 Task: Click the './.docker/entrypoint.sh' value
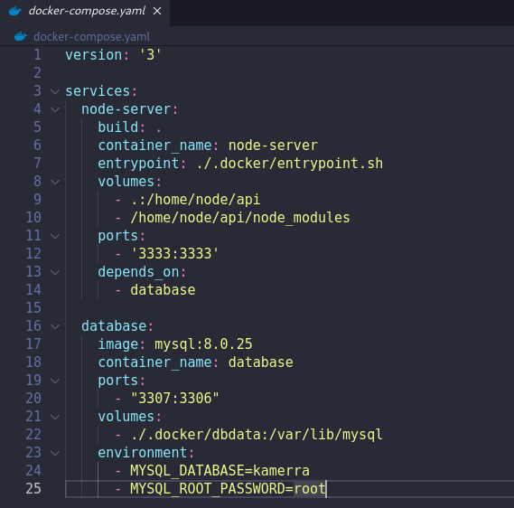tap(289, 164)
